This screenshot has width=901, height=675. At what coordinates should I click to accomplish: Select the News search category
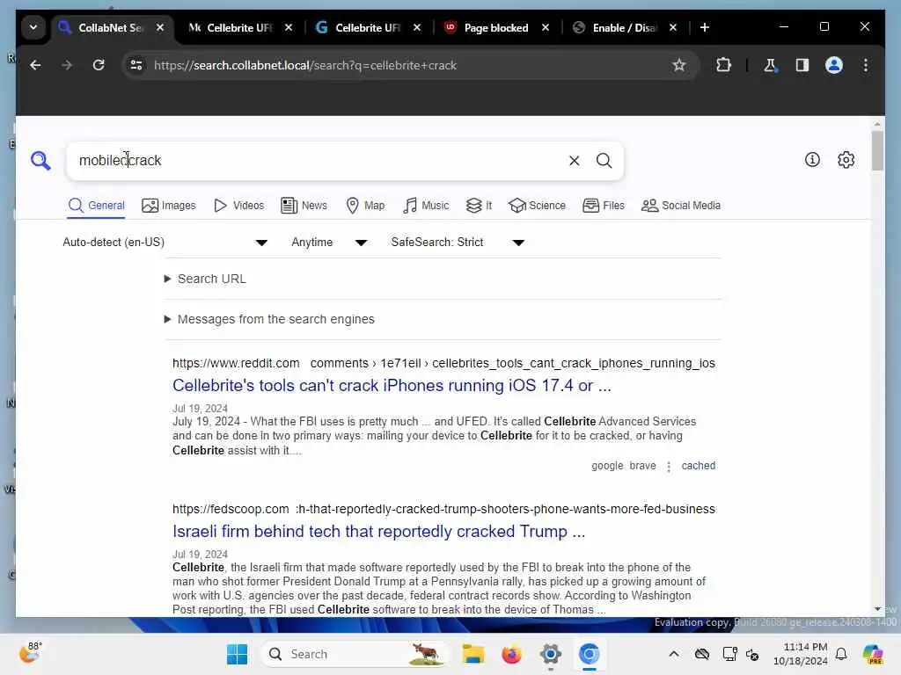tap(304, 206)
